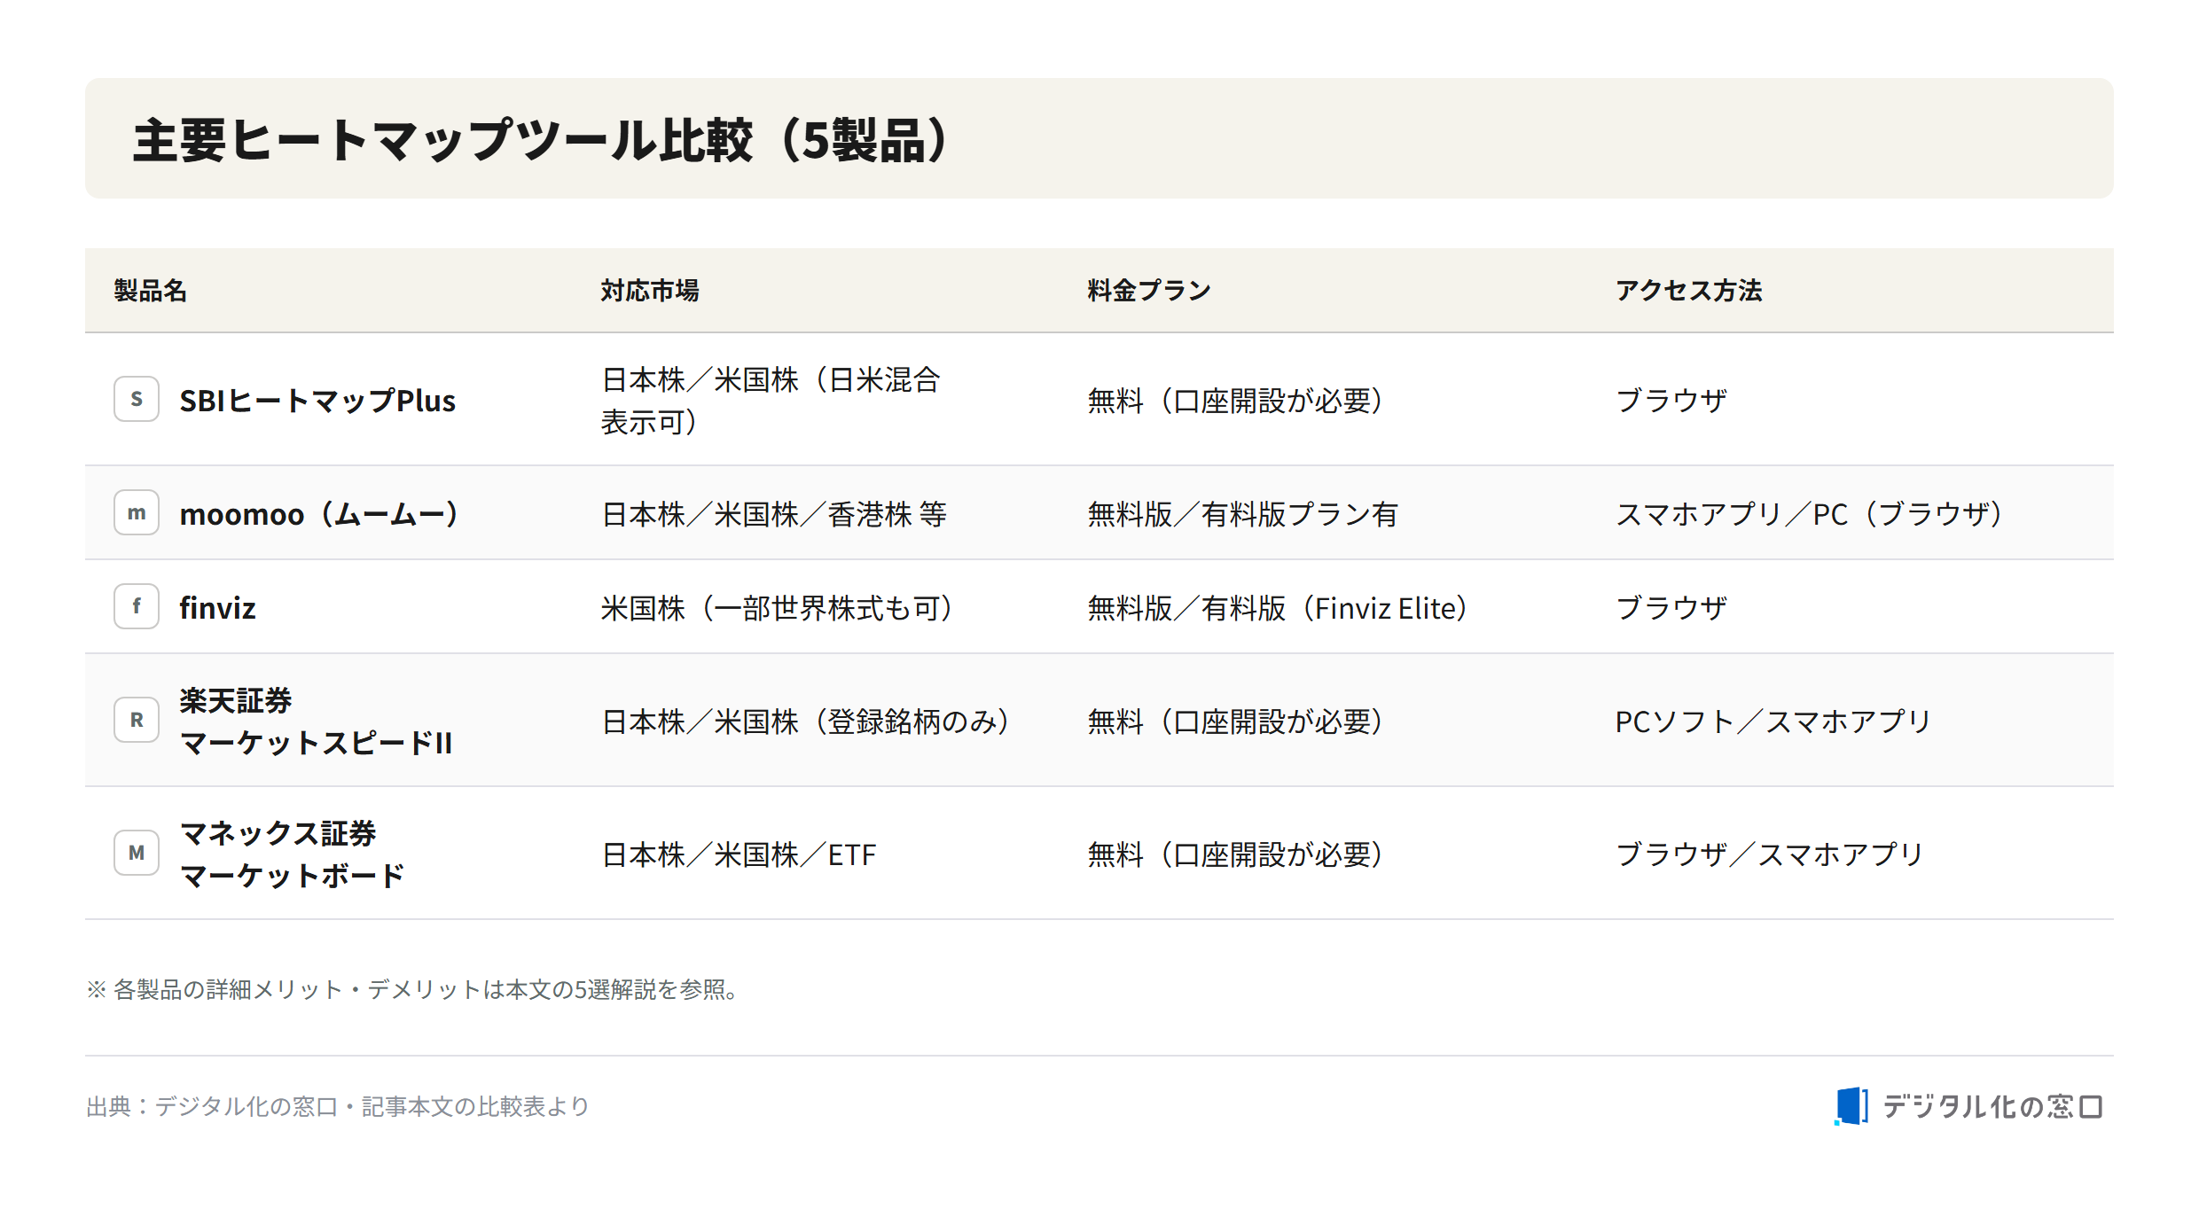
Task: Click the f badge icon for finviz
Action: 137,606
